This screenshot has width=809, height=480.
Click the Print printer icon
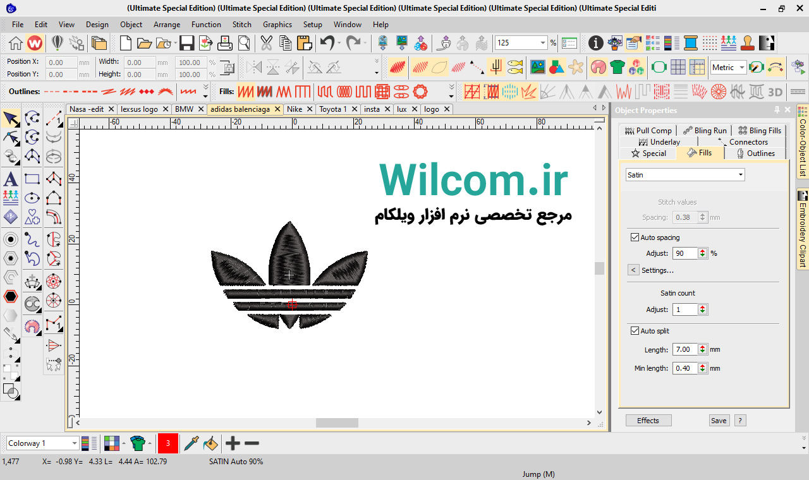tap(225, 43)
